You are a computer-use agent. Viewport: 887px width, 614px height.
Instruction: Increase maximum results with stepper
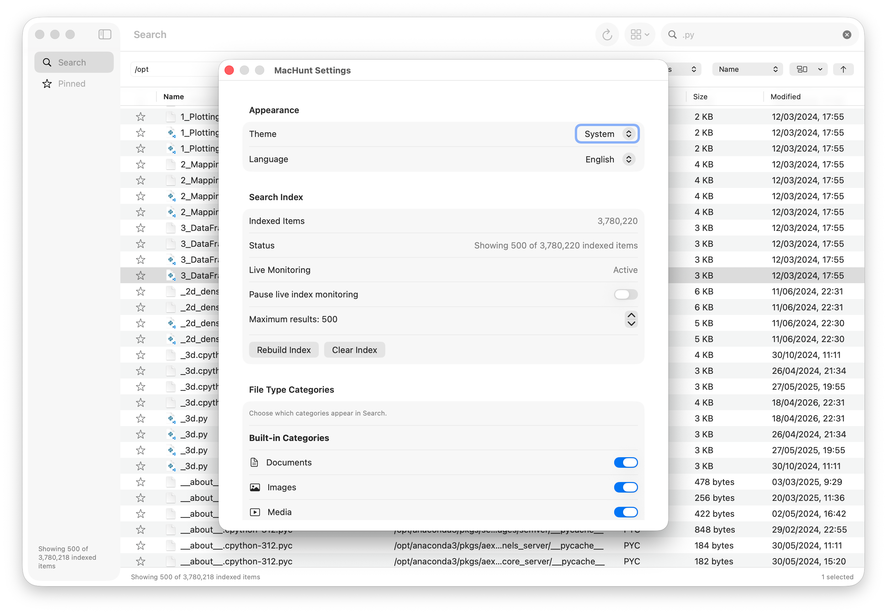[631, 315]
